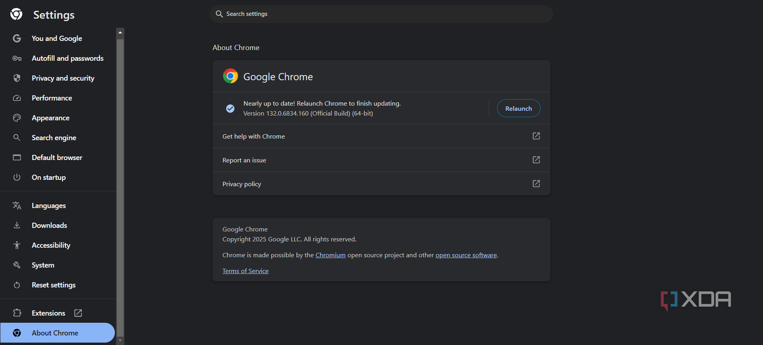Click the person icon beside Accessibility
The height and width of the screenshot is (345, 763).
[17, 245]
